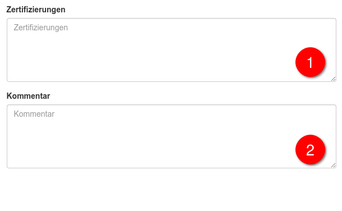Click empty area left of badge 1

tap(153, 62)
